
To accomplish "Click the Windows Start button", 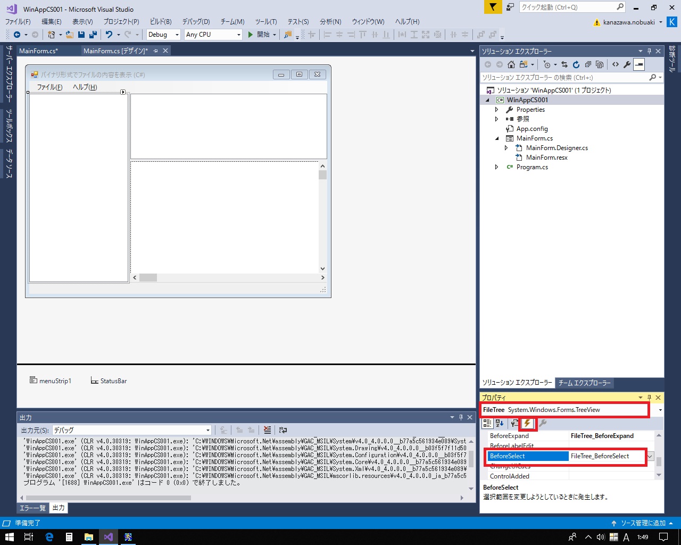I will point(9,537).
